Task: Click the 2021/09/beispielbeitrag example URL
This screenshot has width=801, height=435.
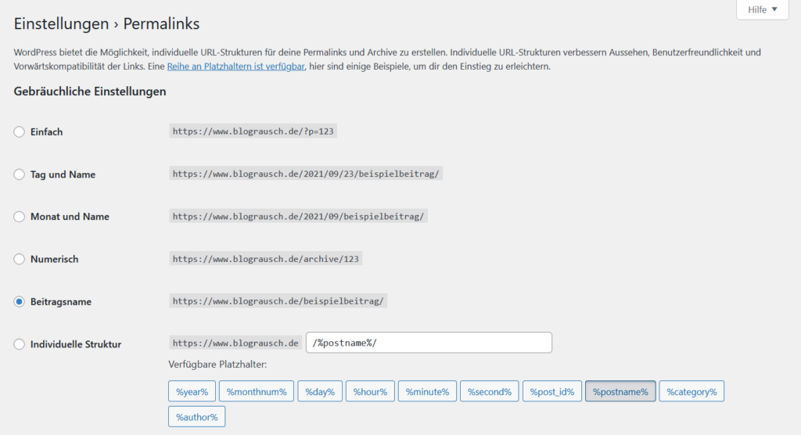Action: point(298,216)
